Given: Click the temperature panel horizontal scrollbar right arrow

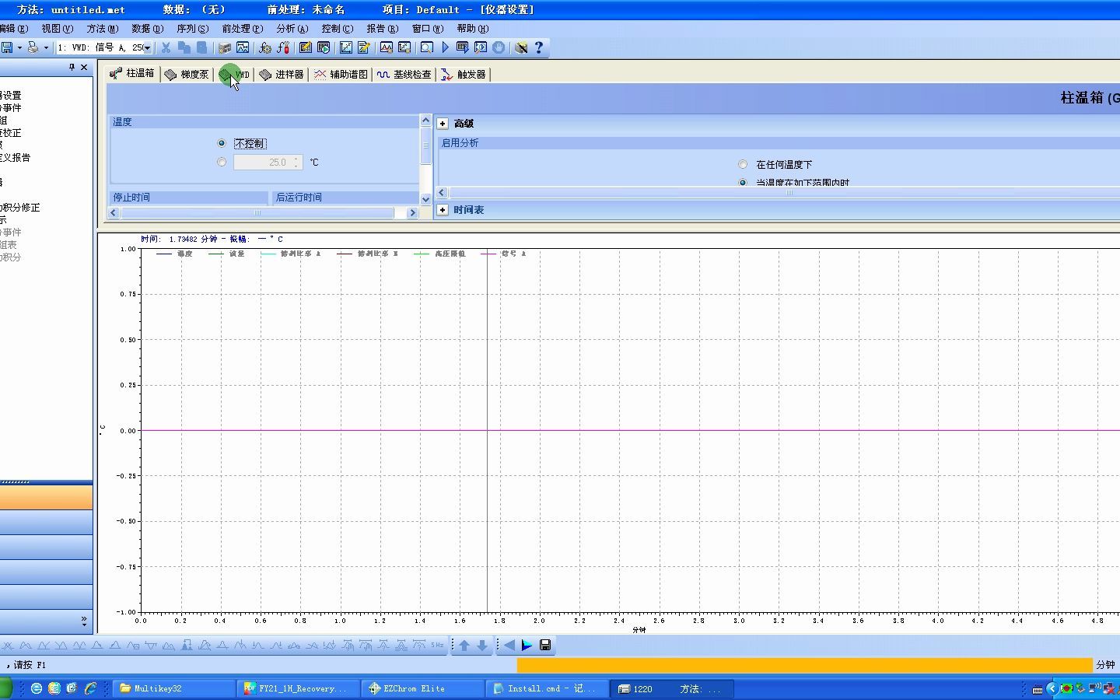Looking at the screenshot, I should click(412, 213).
